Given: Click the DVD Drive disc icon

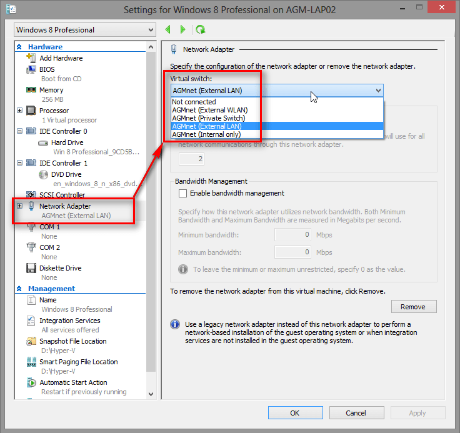Looking at the screenshot, I should [43, 174].
